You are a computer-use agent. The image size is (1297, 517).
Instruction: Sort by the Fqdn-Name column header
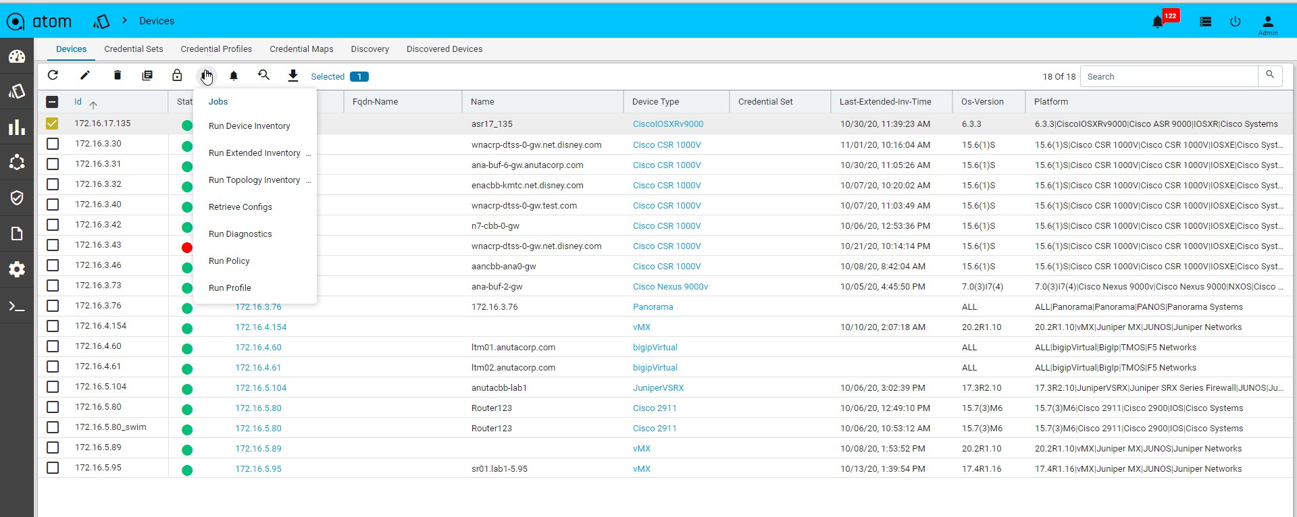(x=375, y=102)
